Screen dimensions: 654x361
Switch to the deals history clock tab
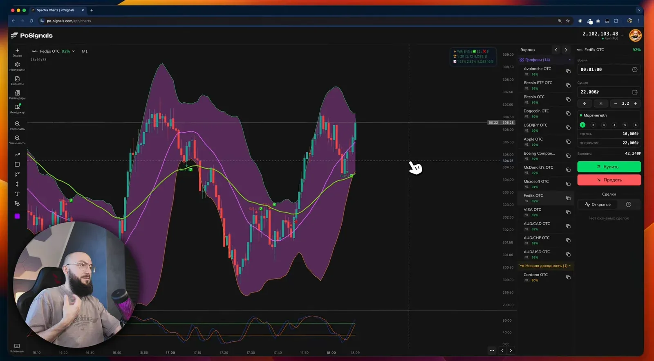pos(629,204)
